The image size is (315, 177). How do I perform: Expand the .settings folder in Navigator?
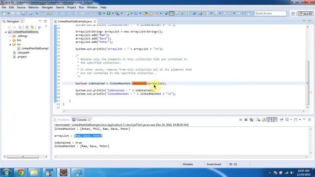click(x=10, y=36)
